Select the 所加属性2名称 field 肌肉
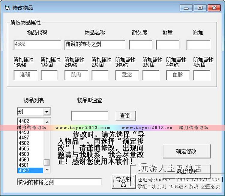This screenshot has width=225, height=196. pyautogui.click(x=76, y=75)
